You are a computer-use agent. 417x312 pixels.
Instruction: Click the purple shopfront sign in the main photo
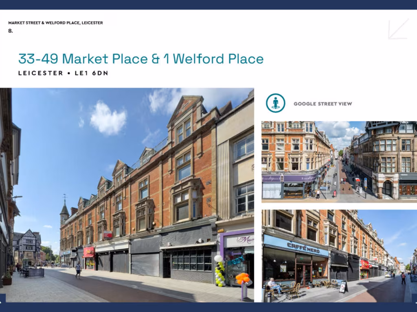click(x=239, y=240)
